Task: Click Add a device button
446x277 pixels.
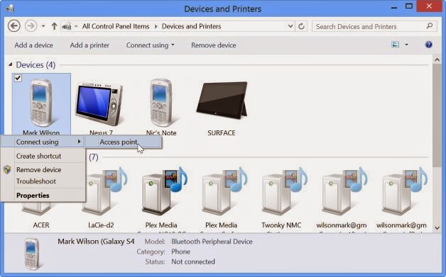Action: click(x=33, y=45)
